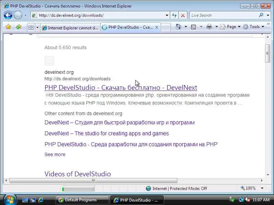Screen dimensions: 274x205
Task: Open PHP DevelStudio Среда разработки link
Action: (x=131, y=144)
